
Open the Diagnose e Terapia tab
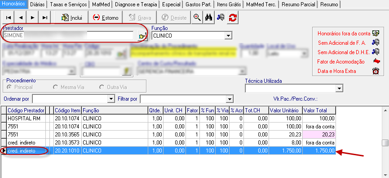[x=136, y=4]
